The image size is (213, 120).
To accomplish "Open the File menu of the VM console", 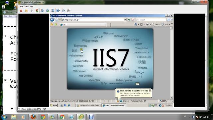I will [21, 7].
